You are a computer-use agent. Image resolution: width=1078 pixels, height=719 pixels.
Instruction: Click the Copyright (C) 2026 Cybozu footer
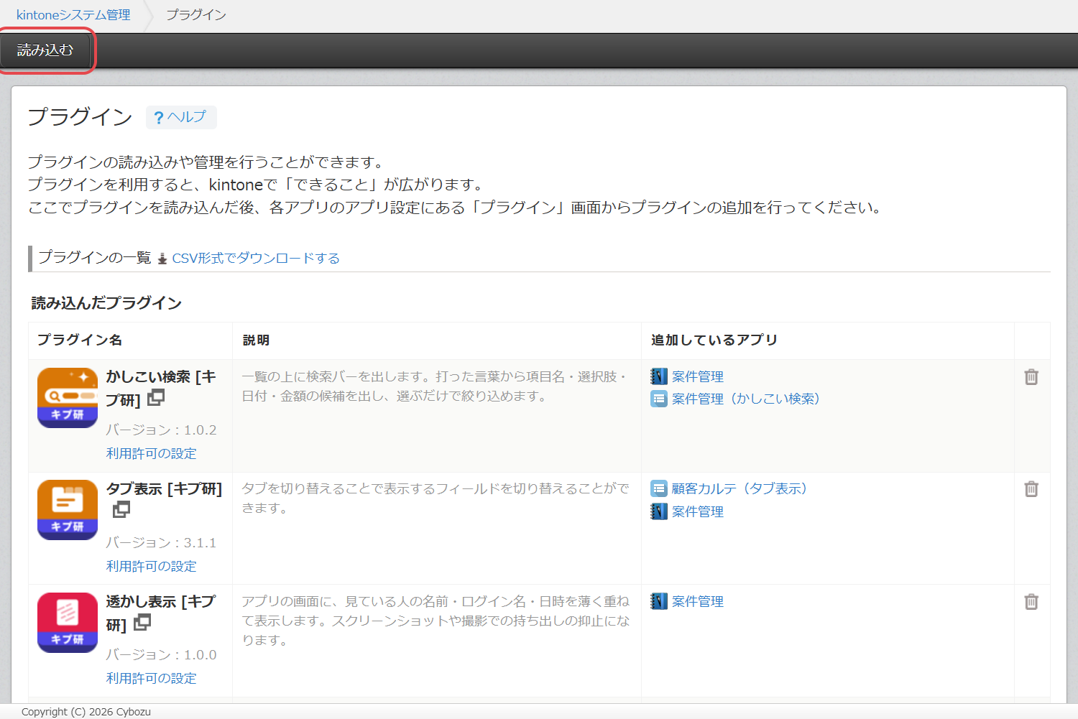point(86,712)
